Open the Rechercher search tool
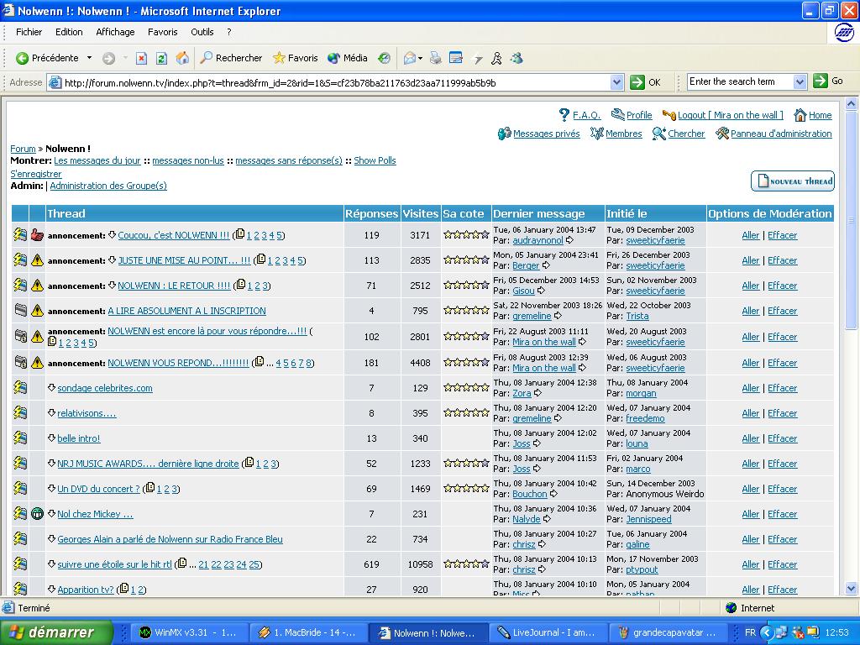The height and width of the screenshot is (645, 860). pos(231,58)
